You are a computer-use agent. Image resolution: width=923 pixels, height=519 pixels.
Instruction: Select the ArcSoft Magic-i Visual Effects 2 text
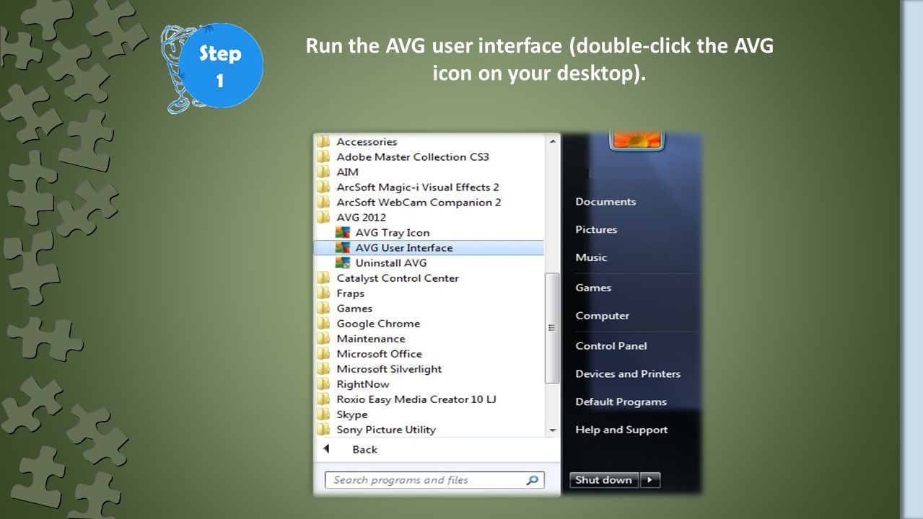click(x=418, y=187)
